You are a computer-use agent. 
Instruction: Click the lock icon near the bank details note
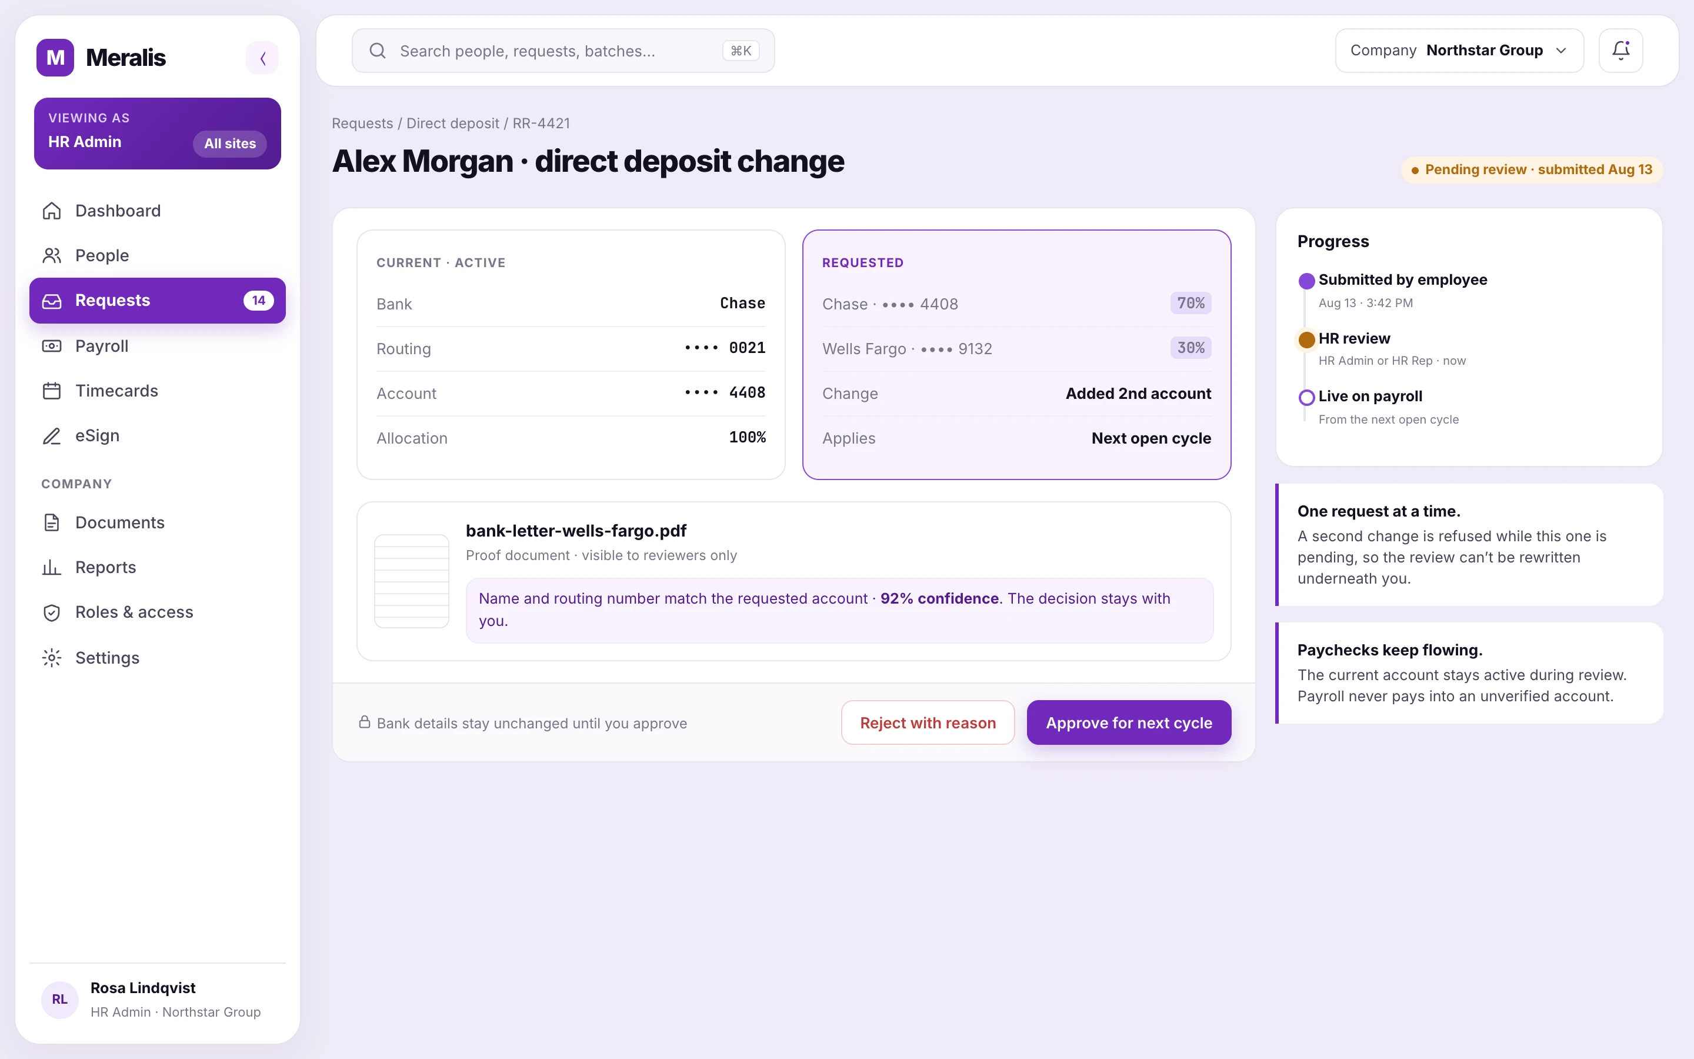(x=365, y=722)
